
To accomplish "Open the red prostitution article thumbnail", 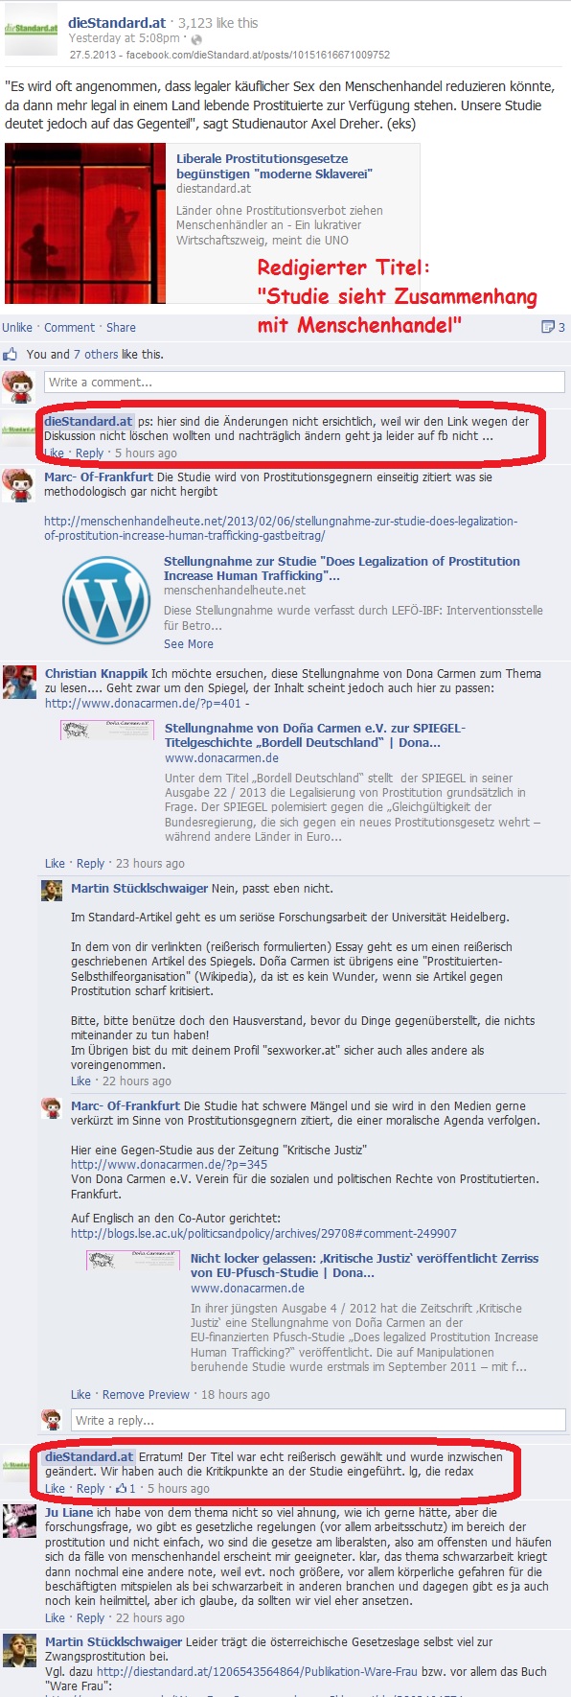I will (x=85, y=223).
